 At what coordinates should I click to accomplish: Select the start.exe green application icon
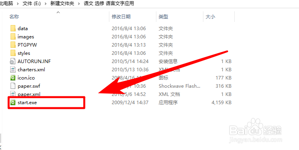coord(13,103)
